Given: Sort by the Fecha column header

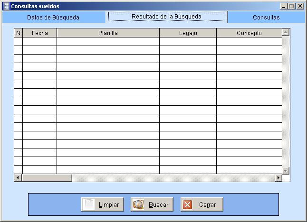Looking at the screenshot, I should click(x=39, y=33).
